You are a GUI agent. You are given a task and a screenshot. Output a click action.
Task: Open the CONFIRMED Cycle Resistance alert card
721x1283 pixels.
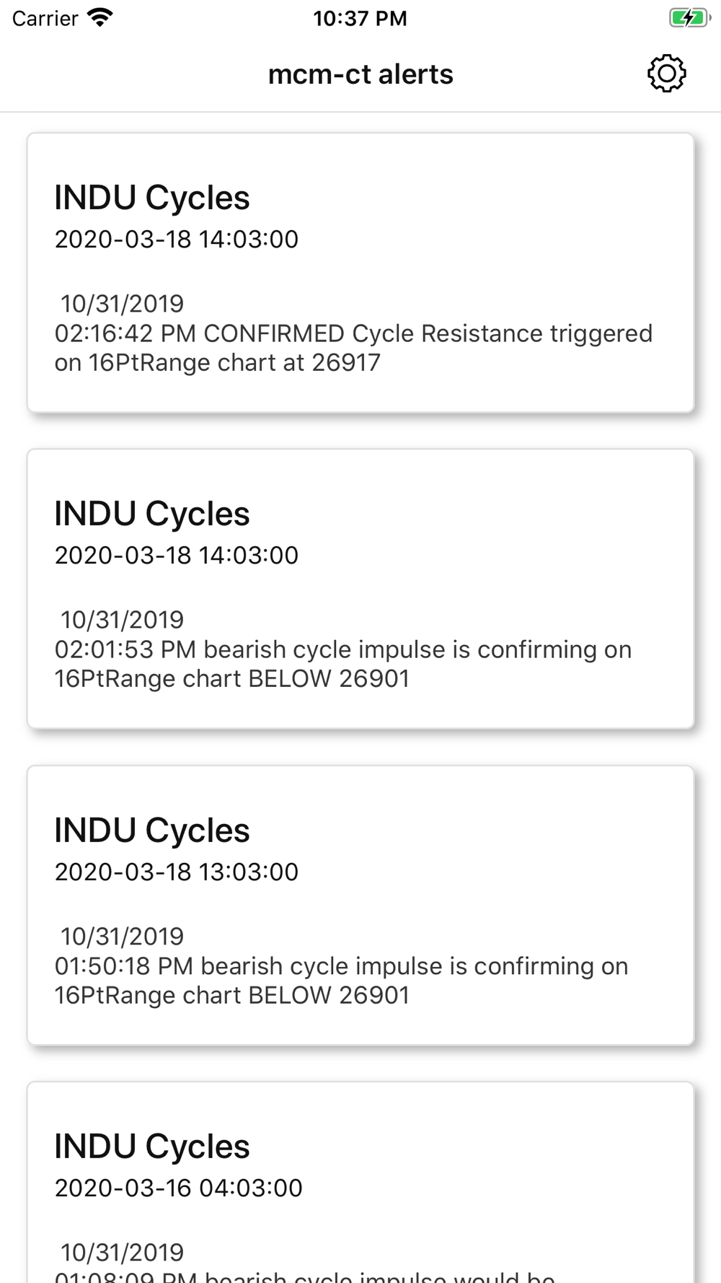[360, 273]
